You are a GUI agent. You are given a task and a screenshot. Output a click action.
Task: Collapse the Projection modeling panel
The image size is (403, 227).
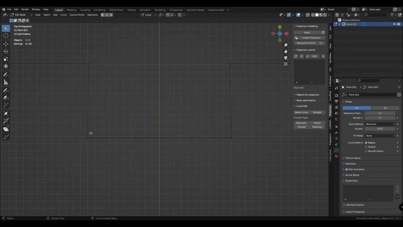306,26
